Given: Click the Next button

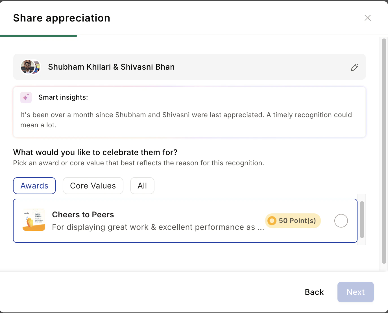Looking at the screenshot, I should (356, 292).
